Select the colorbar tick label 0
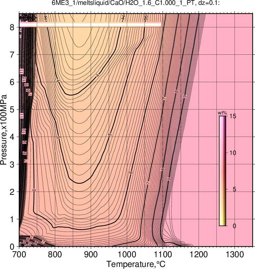The width and height of the screenshot is (255, 269). [x=235, y=226]
